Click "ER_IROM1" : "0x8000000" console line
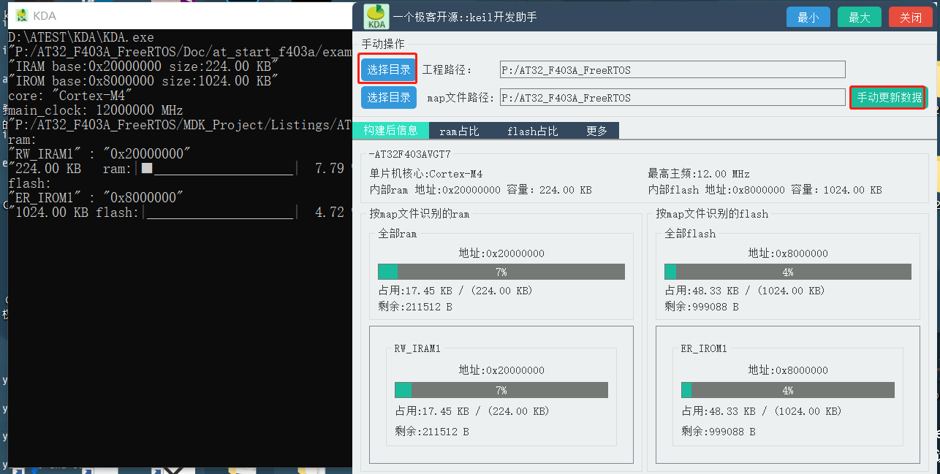940x474 pixels. coord(96,198)
